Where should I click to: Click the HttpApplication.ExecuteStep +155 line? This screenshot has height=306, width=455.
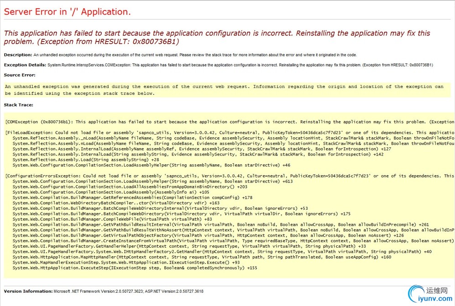(135, 268)
